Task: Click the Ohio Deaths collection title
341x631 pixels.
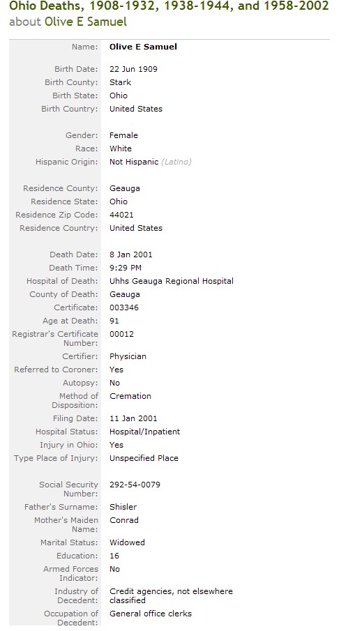Action: (x=169, y=6)
